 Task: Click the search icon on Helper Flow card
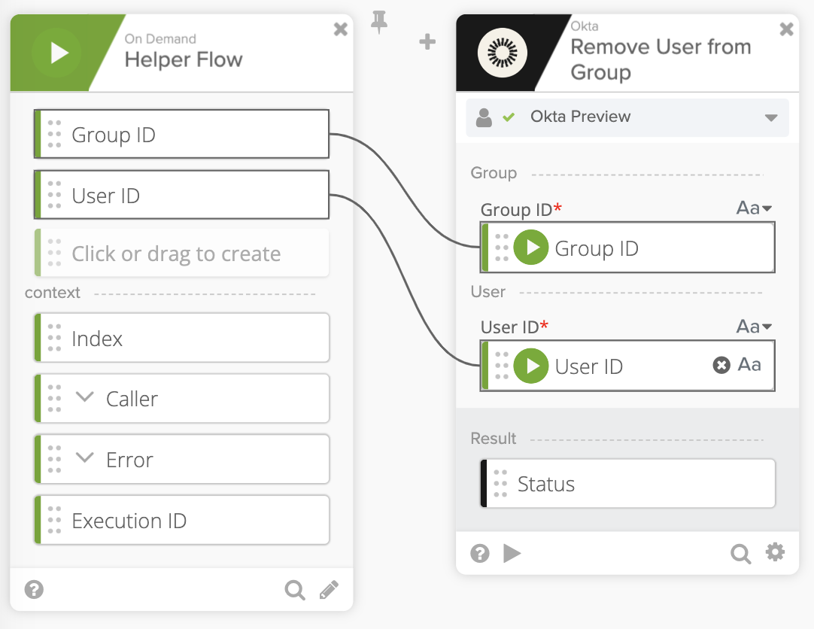tap(294, 590)
